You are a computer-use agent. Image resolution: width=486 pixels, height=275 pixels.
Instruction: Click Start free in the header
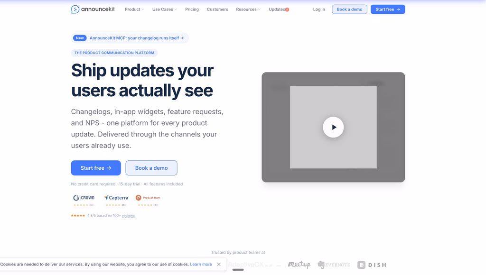coord(388,9)
